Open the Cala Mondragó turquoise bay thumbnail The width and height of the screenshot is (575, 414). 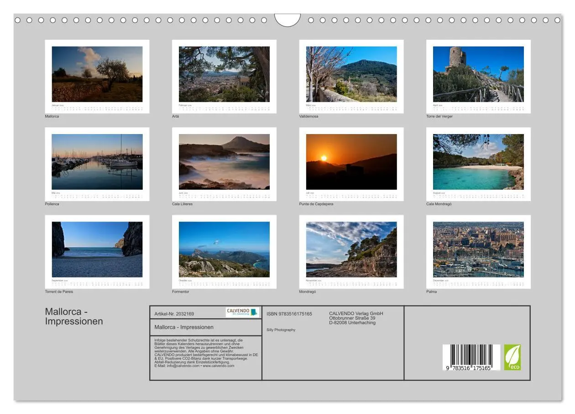pos(478,162)
